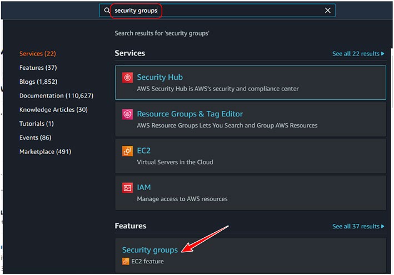Click the arrow after 'See all 22 results'
Viewport: 394px width, 275px height.
pyautogui.click(x=382, y=54)
